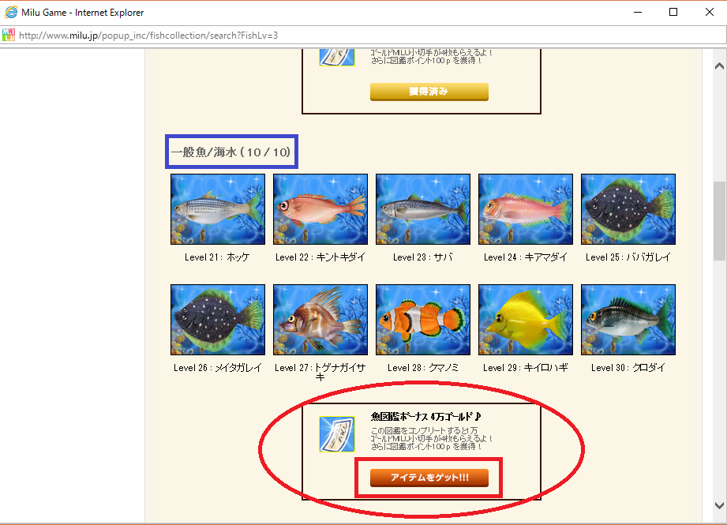Click the Internet Explorer logo in title bar

11,12
